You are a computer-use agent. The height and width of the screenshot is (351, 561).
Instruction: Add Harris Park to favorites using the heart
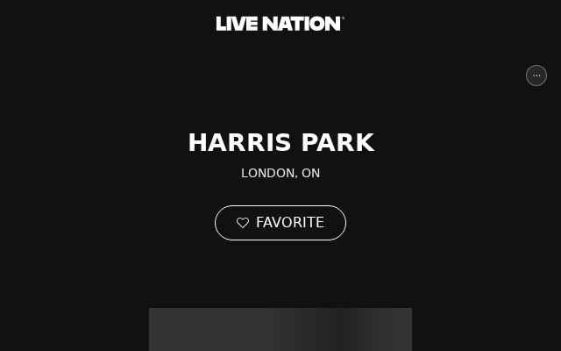click(x=243, y=223)
